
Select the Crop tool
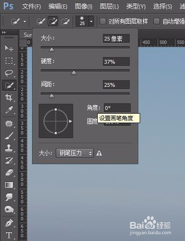click(9, 97)
